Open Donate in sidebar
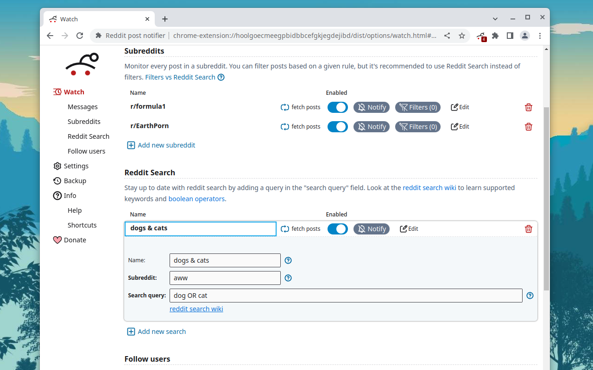The height and width of the screenshot is (370, 593). 69,240
